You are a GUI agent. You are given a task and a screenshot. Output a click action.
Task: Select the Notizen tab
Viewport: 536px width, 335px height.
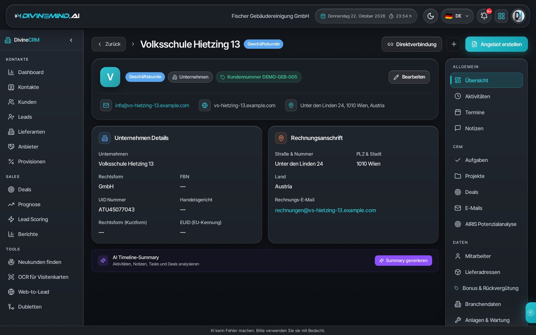[x=486, y=129]
